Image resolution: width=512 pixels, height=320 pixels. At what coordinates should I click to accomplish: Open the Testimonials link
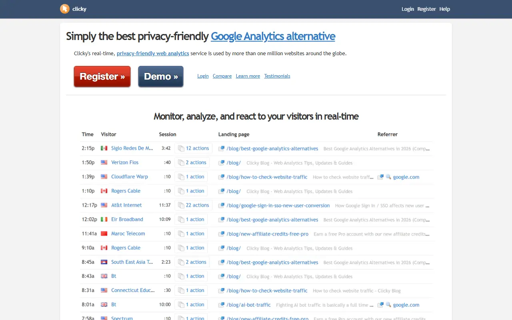tap(277, 76)
